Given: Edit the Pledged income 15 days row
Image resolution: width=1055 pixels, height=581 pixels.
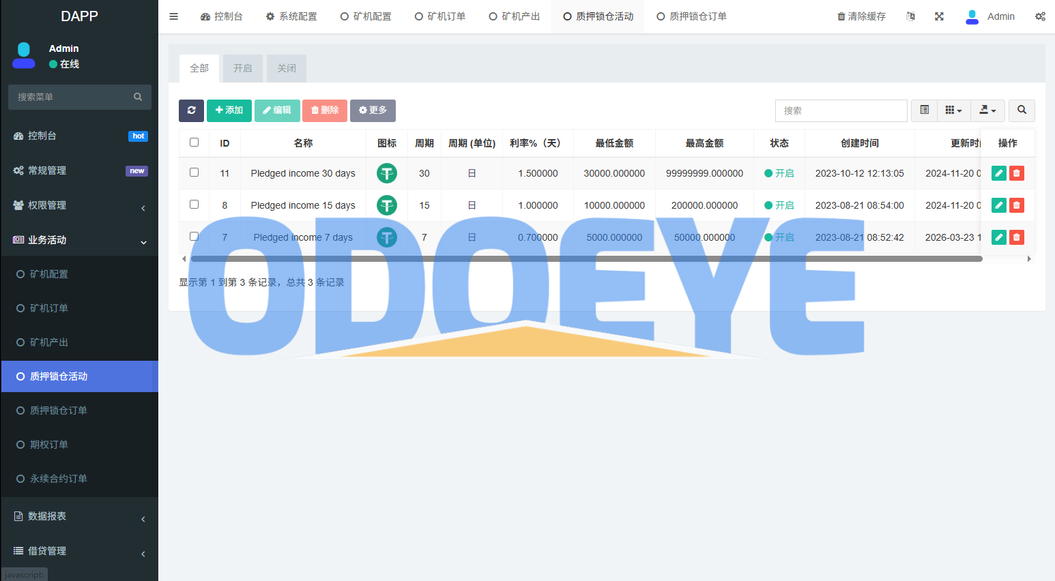Looking at the screenshot, I should [999, 205].
